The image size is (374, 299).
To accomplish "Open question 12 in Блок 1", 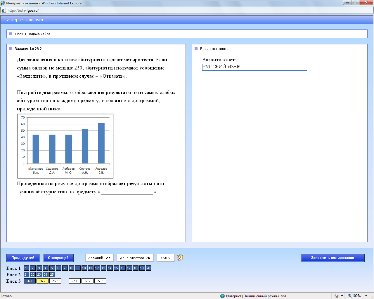I will pos(97,268).
